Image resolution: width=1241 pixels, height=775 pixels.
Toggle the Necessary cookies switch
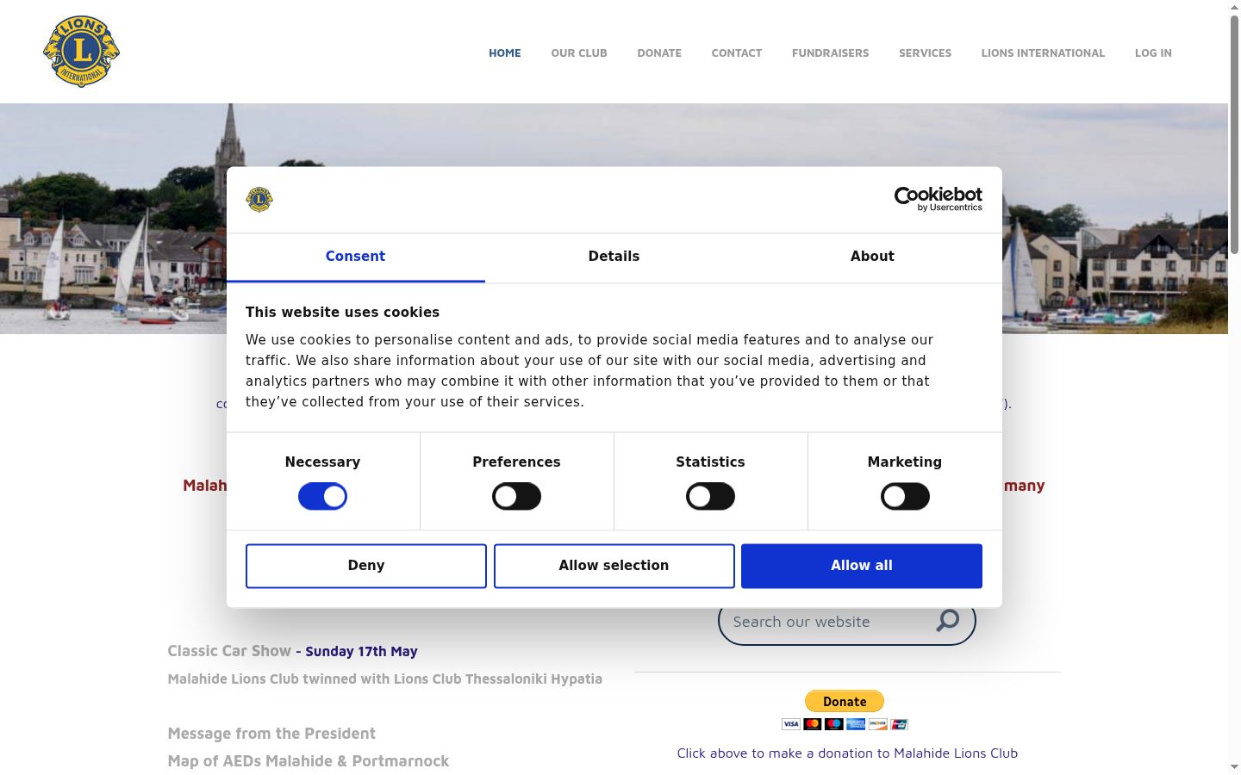coord(322,497)
